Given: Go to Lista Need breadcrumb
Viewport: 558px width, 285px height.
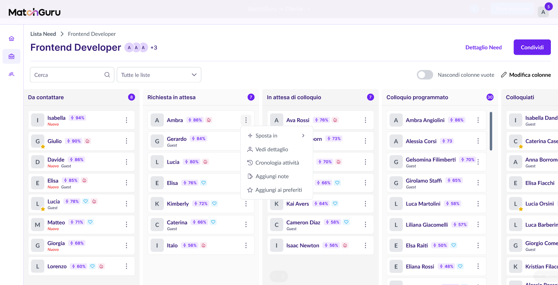Looking at the screenshot, I should pyautogui.click(x=43, y=34).
